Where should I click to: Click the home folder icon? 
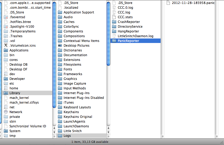6,88
